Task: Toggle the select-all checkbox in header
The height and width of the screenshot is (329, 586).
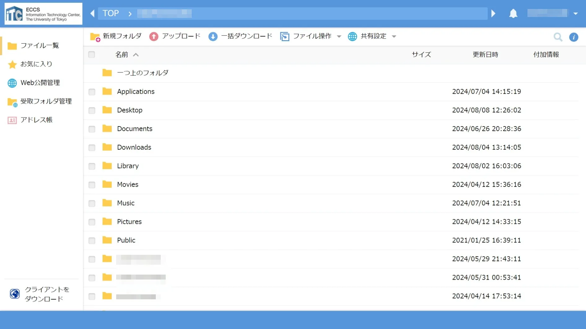Action: tap(91, 55)
